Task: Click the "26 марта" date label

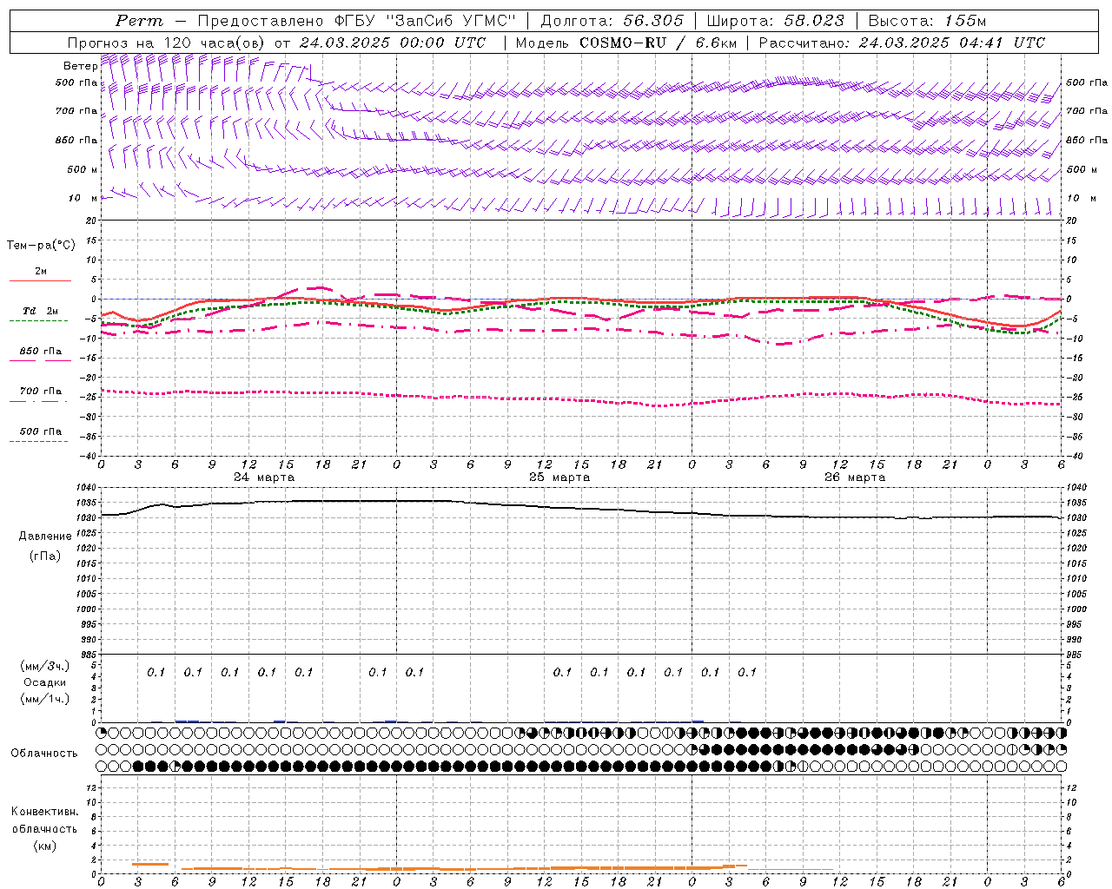Action: click(855, 477)
